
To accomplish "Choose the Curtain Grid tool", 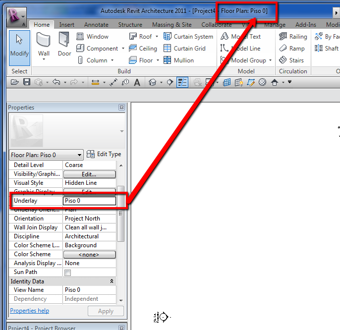I will pos(184,49).
